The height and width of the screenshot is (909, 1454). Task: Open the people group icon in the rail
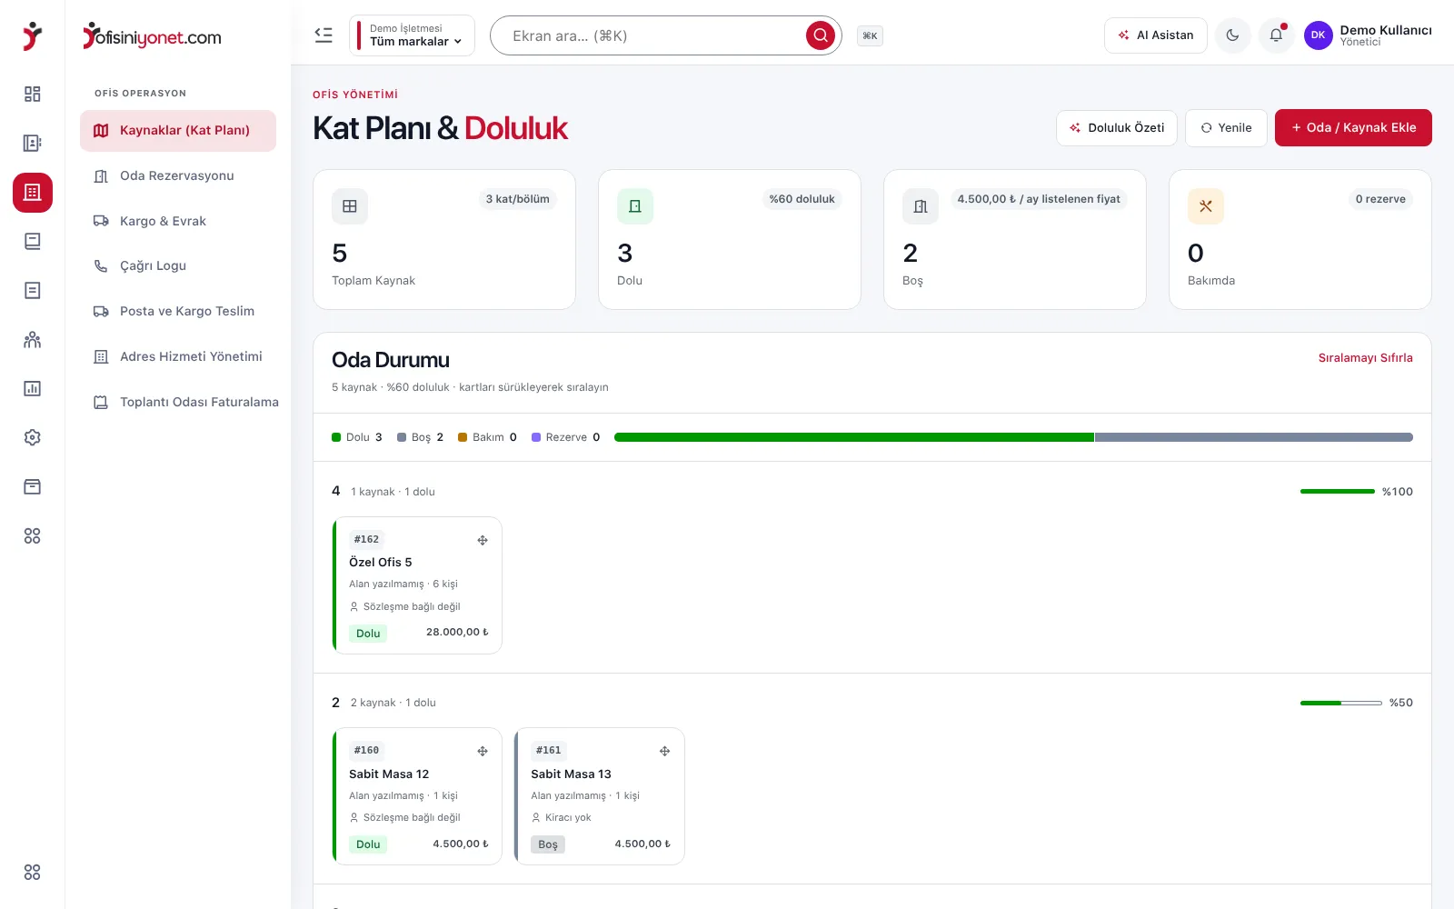click(33, 340)
